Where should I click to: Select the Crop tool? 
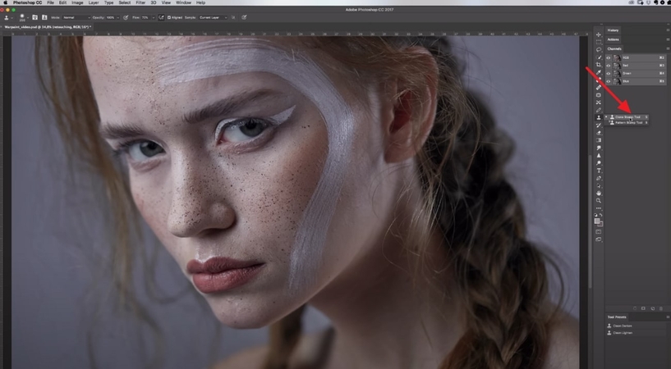click(599, 65)
